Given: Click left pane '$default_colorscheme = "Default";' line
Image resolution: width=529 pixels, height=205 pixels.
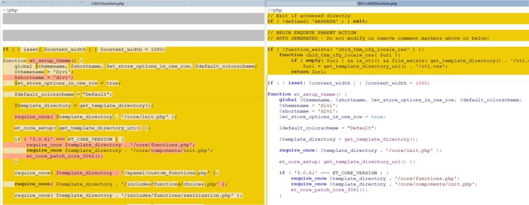Looking at the screenshot, I should [63, 94].
